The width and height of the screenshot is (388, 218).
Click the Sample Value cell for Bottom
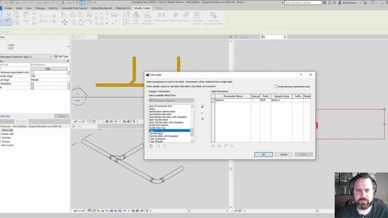coord(281,101)
